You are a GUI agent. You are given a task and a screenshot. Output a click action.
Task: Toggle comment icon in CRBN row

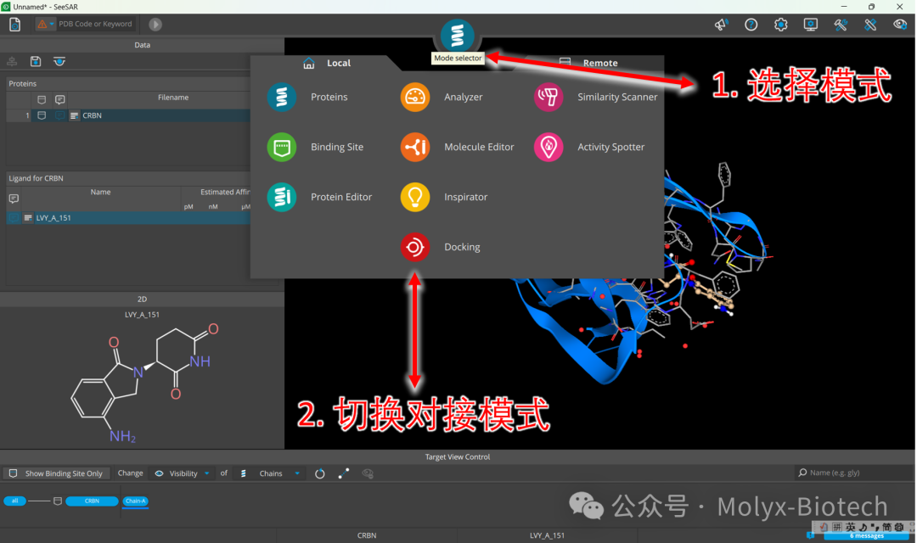point(59,115)
